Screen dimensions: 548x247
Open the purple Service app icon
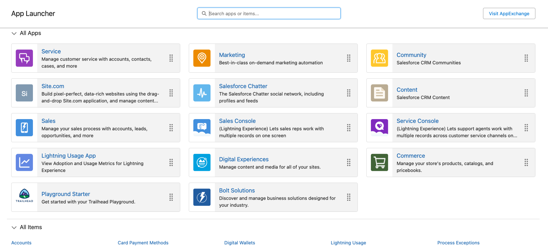[24, 58]
